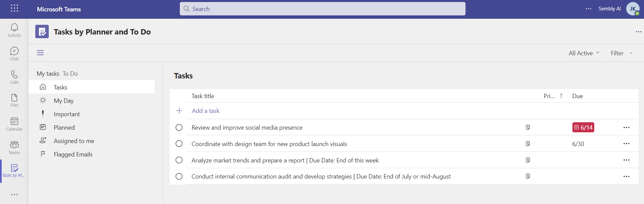
Task: Click the Add a task link
Action: click(206, 111)
